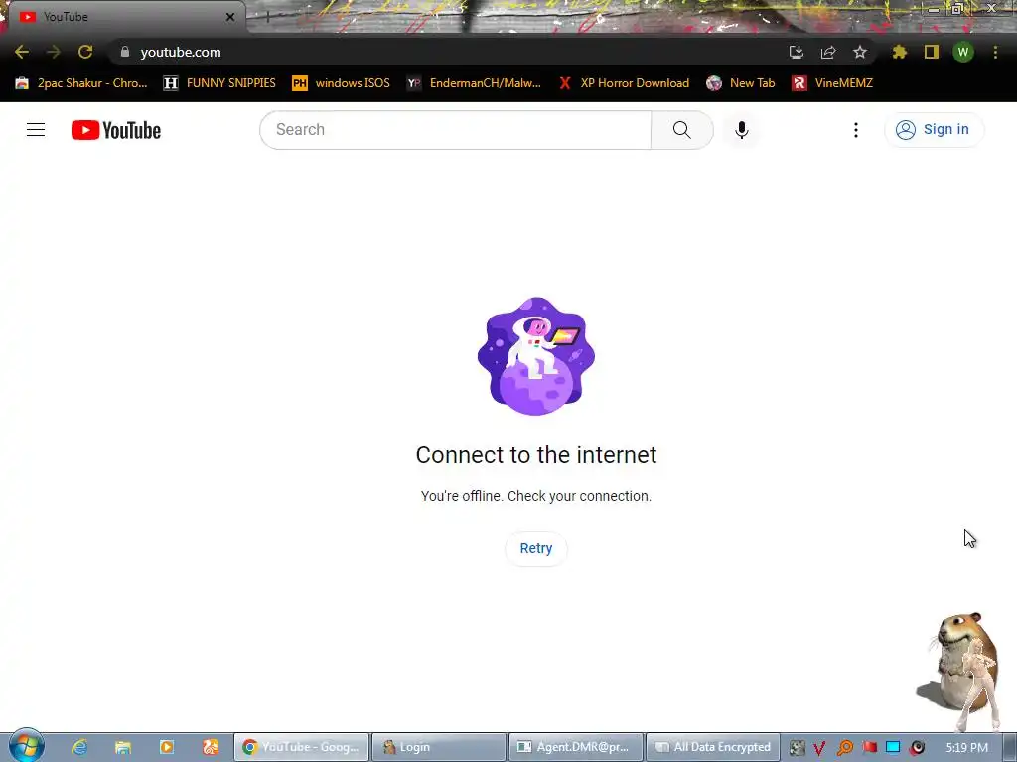Open EndermanCH/Malw... bookmark
Screen dimensions: 1017x762
pyautogui.click(x=474, y=83)
